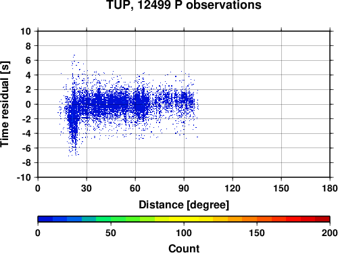Pick the dark blue end of colorbar

coord(45,219)
